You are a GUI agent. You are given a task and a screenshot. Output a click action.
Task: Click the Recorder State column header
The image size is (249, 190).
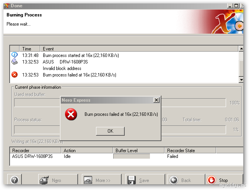point(190,150)
